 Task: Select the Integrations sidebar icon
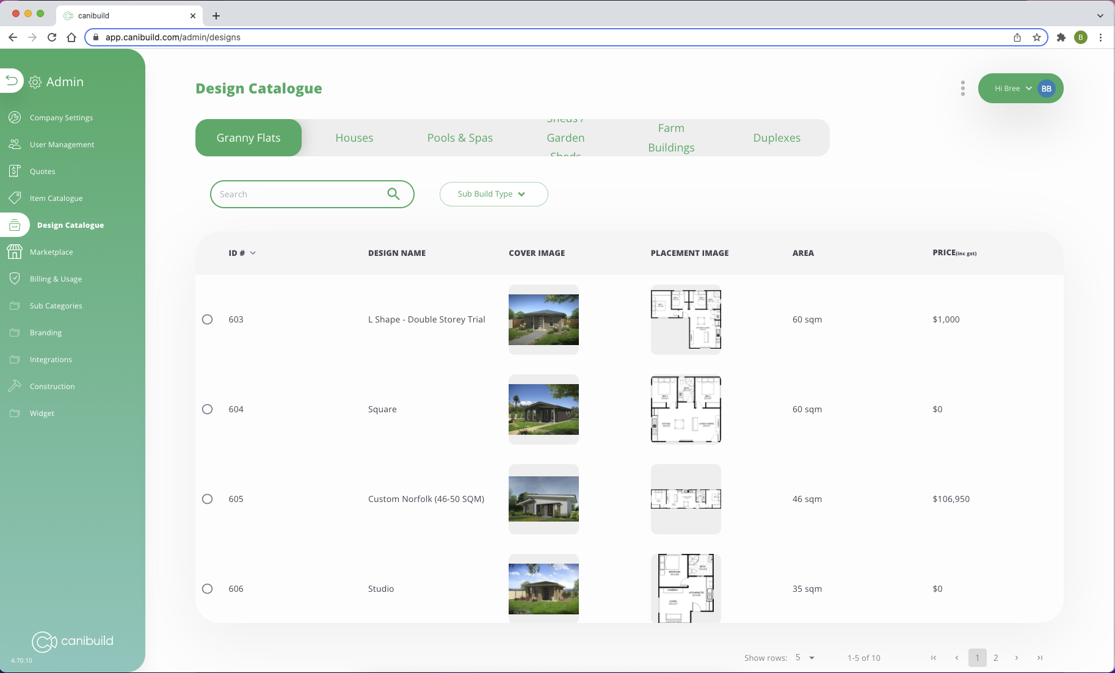(15, 359)
